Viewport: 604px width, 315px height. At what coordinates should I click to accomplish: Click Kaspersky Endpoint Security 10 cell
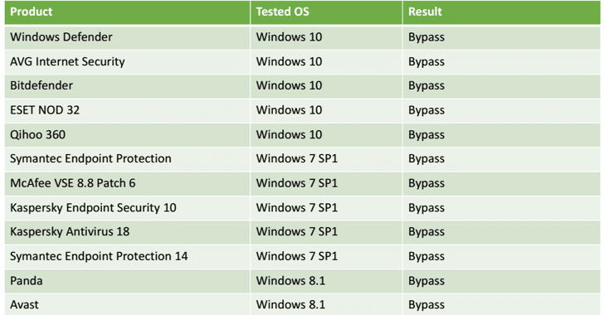(128, 208)
